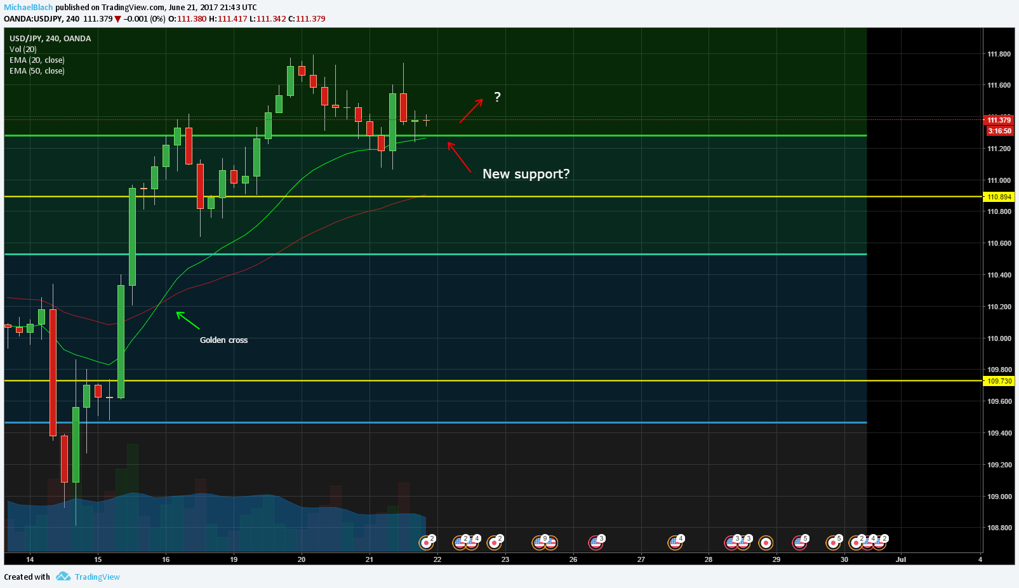The image size is (1019, 588).
Task: Click the US event icon with badge 4 after June 30
Action: [867, 543]
